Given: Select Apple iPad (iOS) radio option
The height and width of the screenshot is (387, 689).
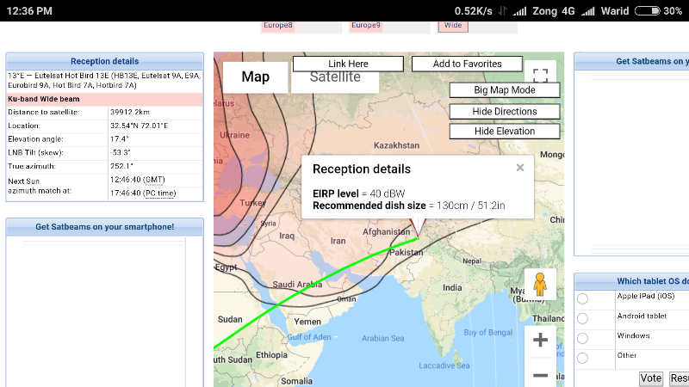Looking at the screenshot, I should pos(582,298).
